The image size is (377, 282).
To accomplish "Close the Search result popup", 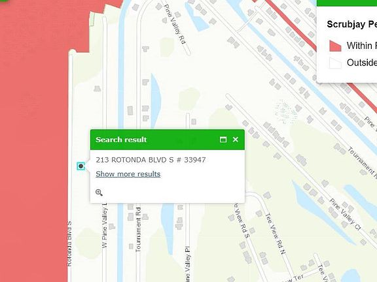I will (236, 139).
